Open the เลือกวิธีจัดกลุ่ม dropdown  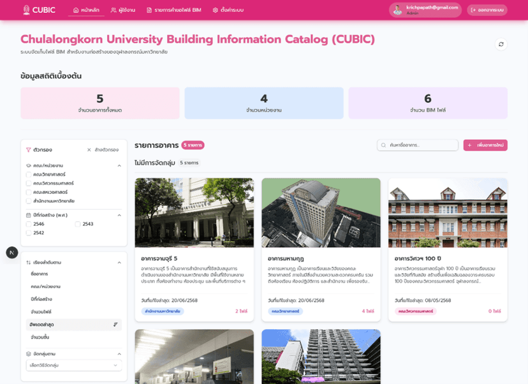(74, 365)
